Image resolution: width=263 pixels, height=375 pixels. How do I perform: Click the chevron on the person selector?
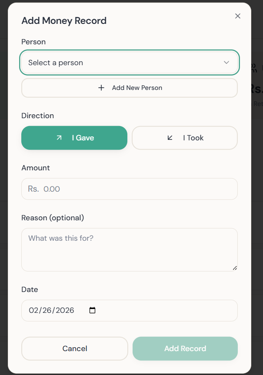226,63
